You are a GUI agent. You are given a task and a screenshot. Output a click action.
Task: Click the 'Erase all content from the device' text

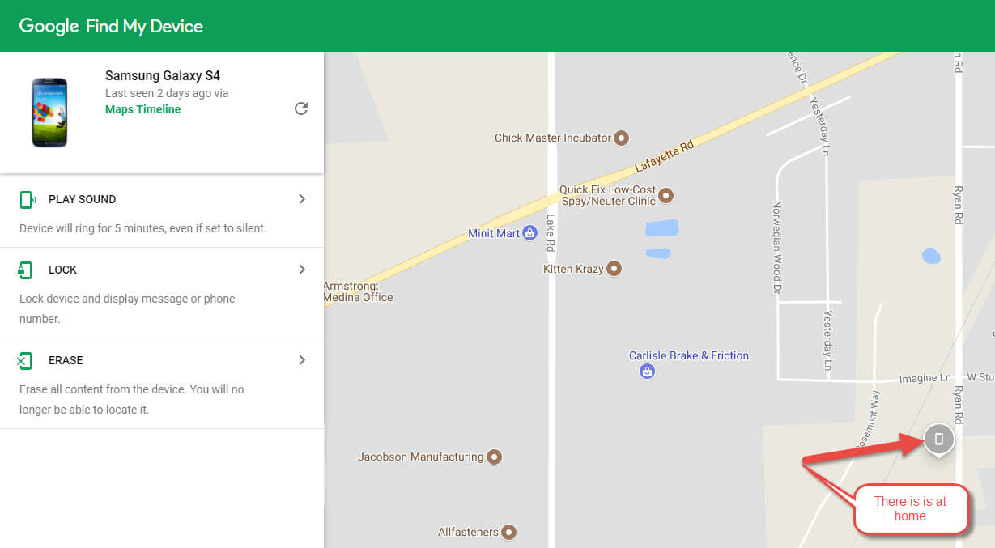click(x=132, y=399)
